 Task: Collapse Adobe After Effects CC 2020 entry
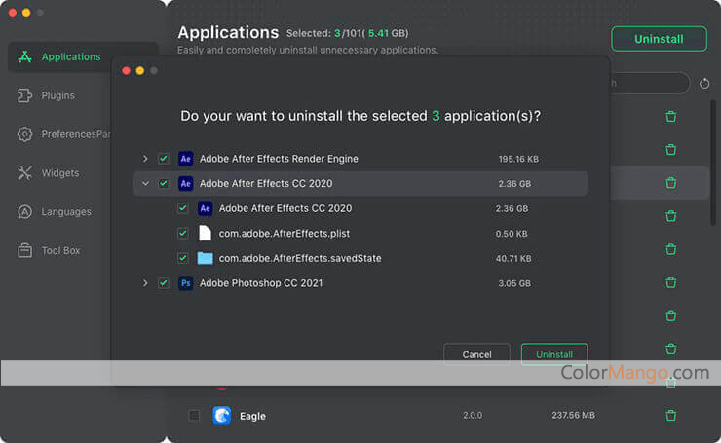(x=145, y=183)
